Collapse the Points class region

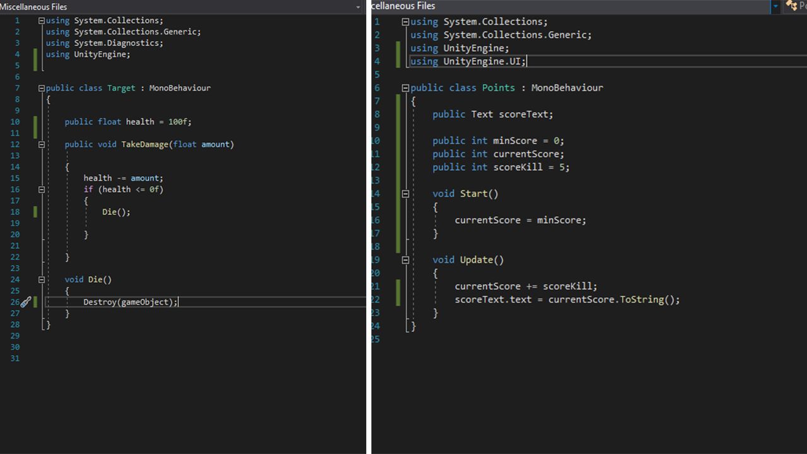click(x=405, y=88)
